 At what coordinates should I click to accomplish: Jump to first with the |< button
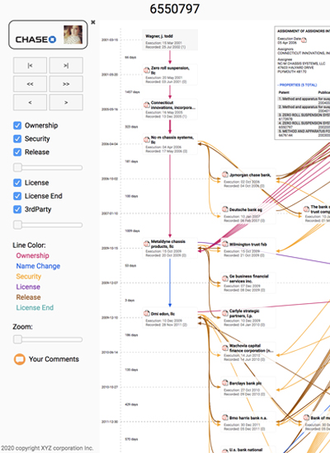30,65
